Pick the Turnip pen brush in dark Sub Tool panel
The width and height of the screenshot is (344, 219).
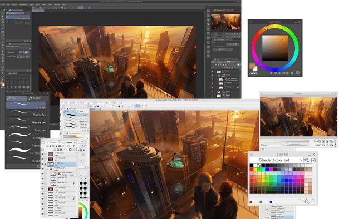(x=26, y=128)
